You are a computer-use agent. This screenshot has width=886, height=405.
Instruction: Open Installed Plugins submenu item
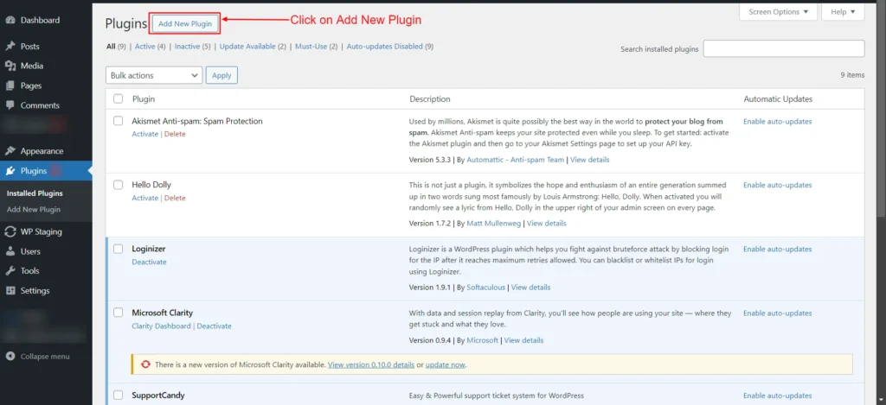[35, 193]
